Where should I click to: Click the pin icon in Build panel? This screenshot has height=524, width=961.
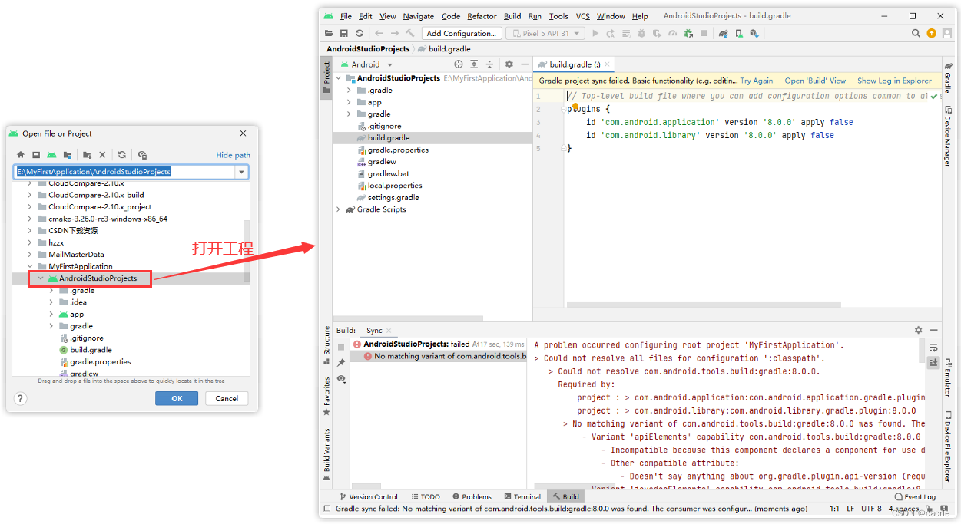pyautogui.click(x=341, y=363)
